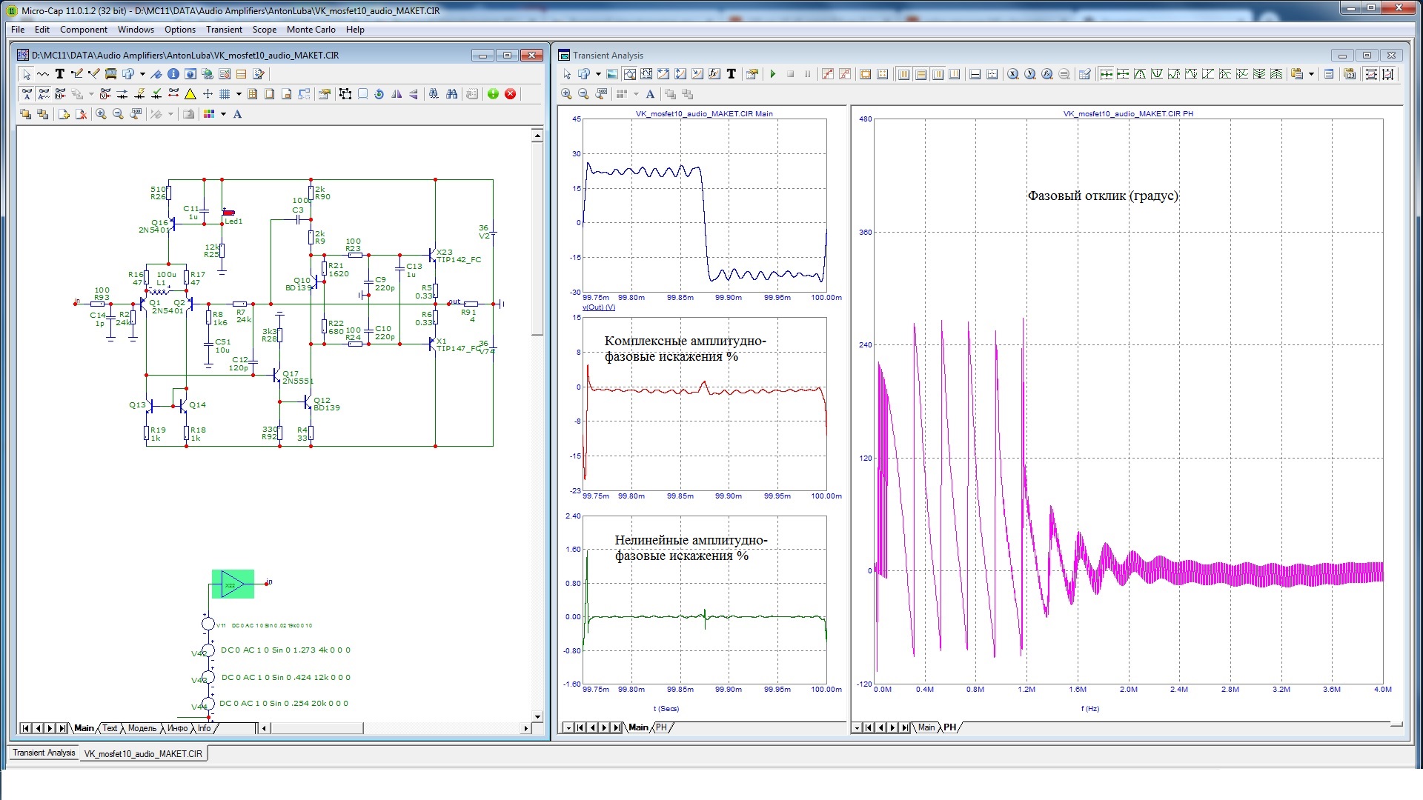
Task: Select the Text mode tool in the schematic toolbar
Action: pos(60,74)
